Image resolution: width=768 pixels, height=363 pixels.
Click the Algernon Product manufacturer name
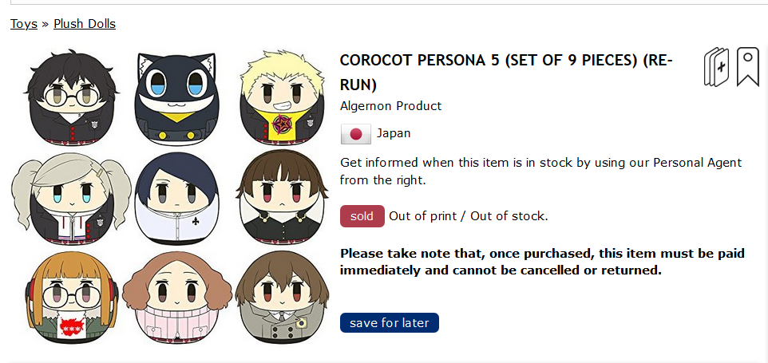coord(391,105)
